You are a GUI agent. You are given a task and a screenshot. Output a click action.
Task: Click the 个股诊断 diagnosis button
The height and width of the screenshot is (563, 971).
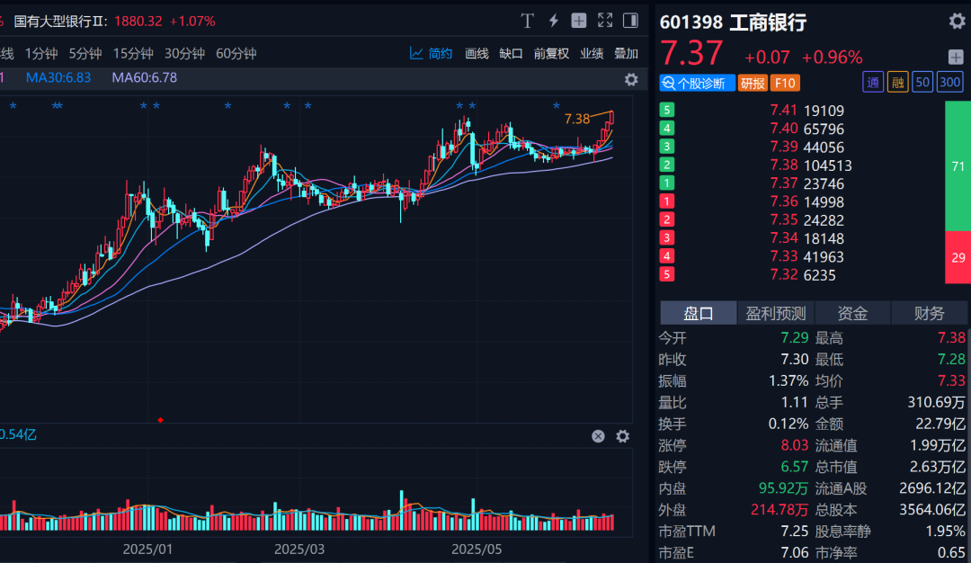(698, 82)
